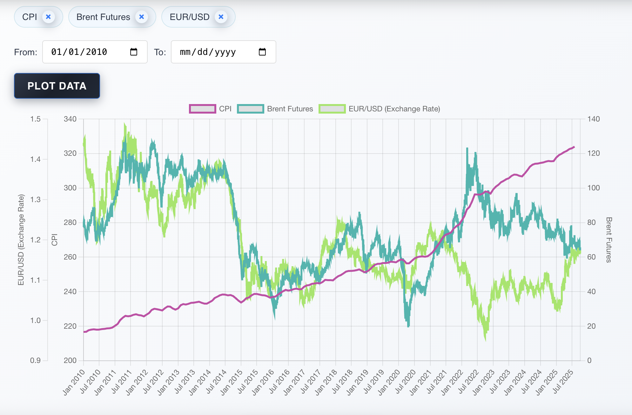The height and width of the screenshot is (415, 632).
Task: Remove the EUR/USD tag chip
Action: click(221, 17)
